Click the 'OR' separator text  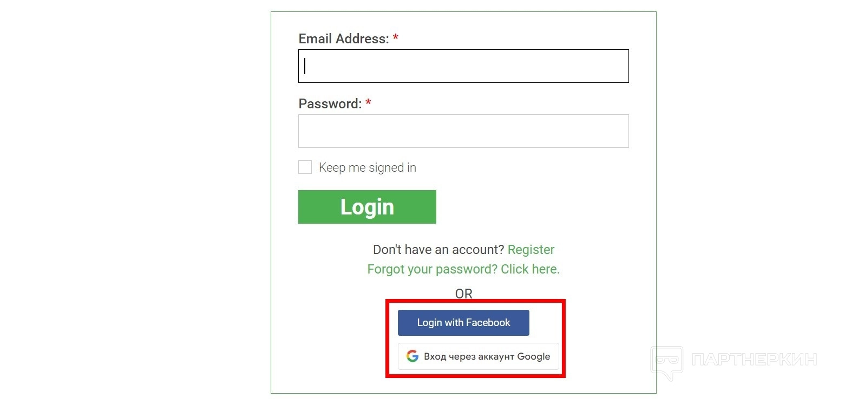pos(463,294)
